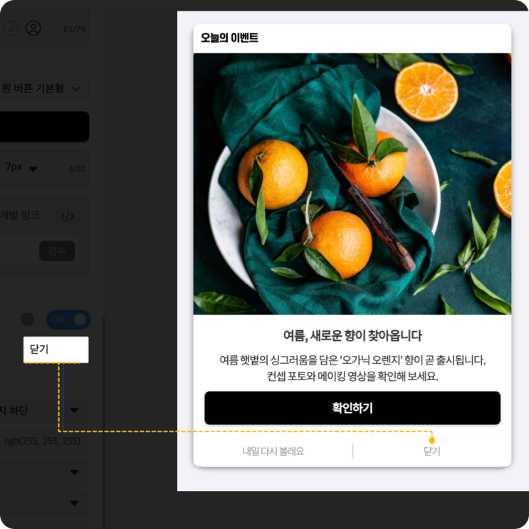Open the 하단 position dropdown arrow
The width and height of the screenshot is (529, 529).
[74, 410]
